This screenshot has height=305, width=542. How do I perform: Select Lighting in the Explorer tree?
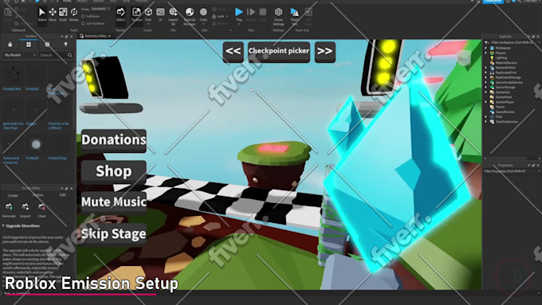501,58
